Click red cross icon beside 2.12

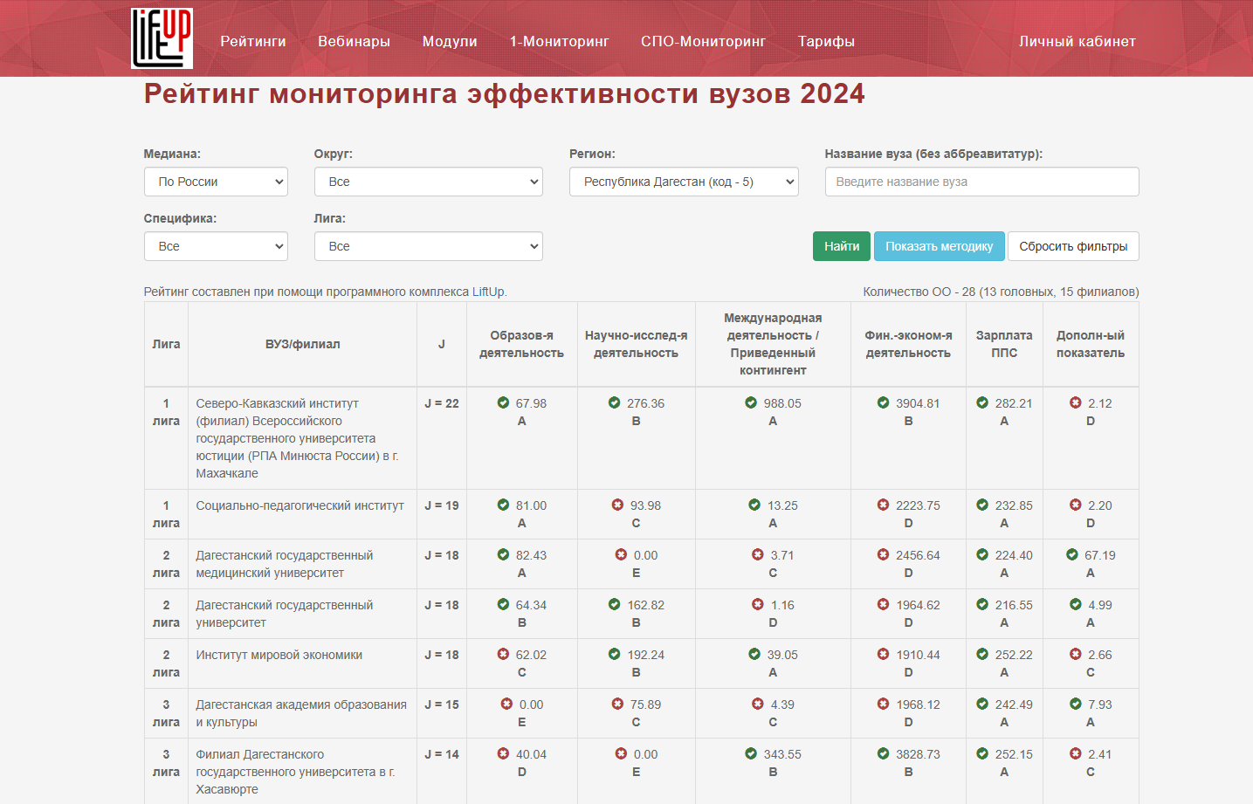point(1076,403)
